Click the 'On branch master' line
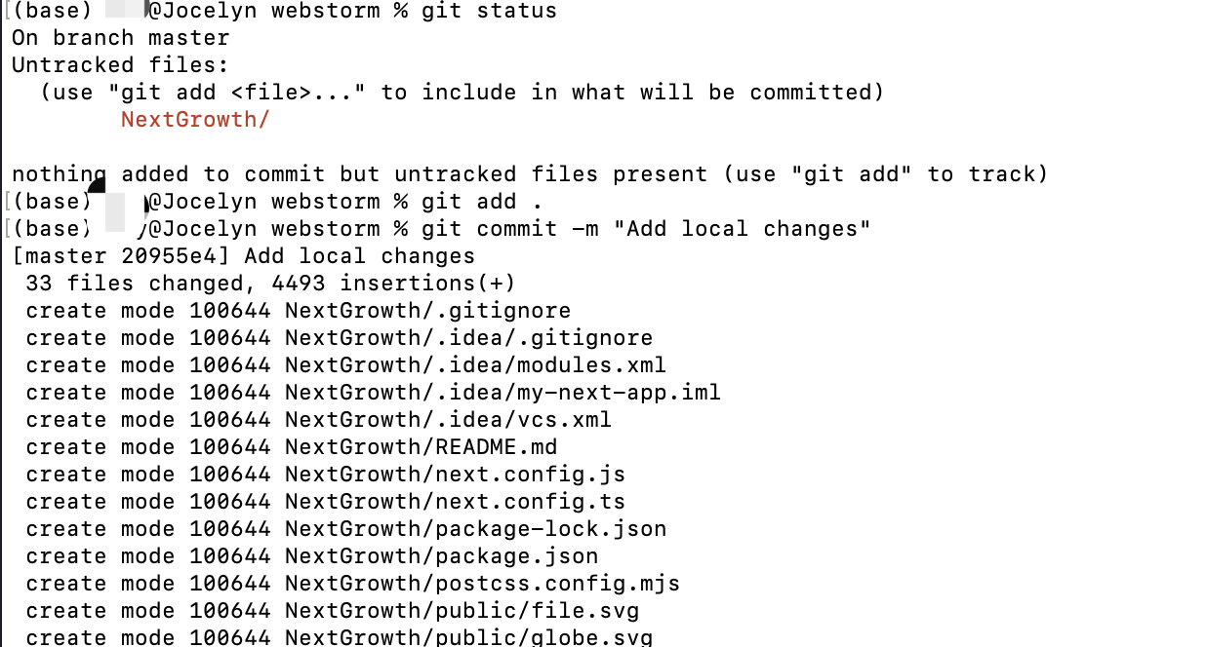This screenshot has height=647, width=1206. click(x=121, y=38)
